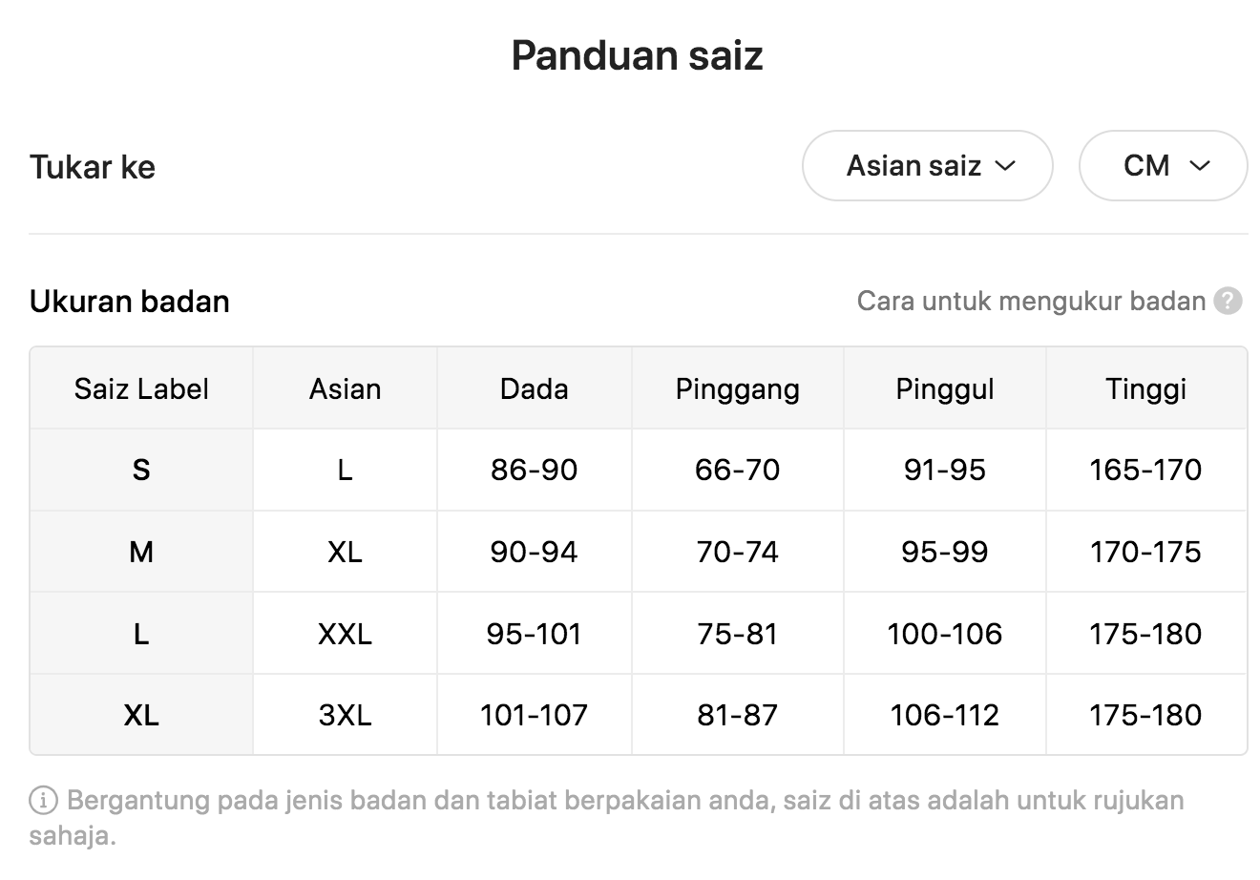Open the CM unit dropdown
1260x880 pixels.
coord(1163,166)
